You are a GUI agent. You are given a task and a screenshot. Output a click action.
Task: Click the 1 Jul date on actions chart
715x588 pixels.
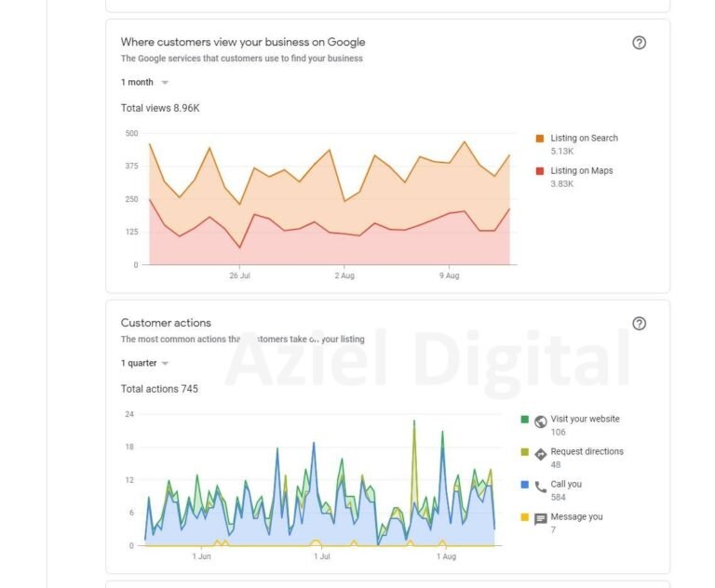pyautogui.click(x=322, y=556)
